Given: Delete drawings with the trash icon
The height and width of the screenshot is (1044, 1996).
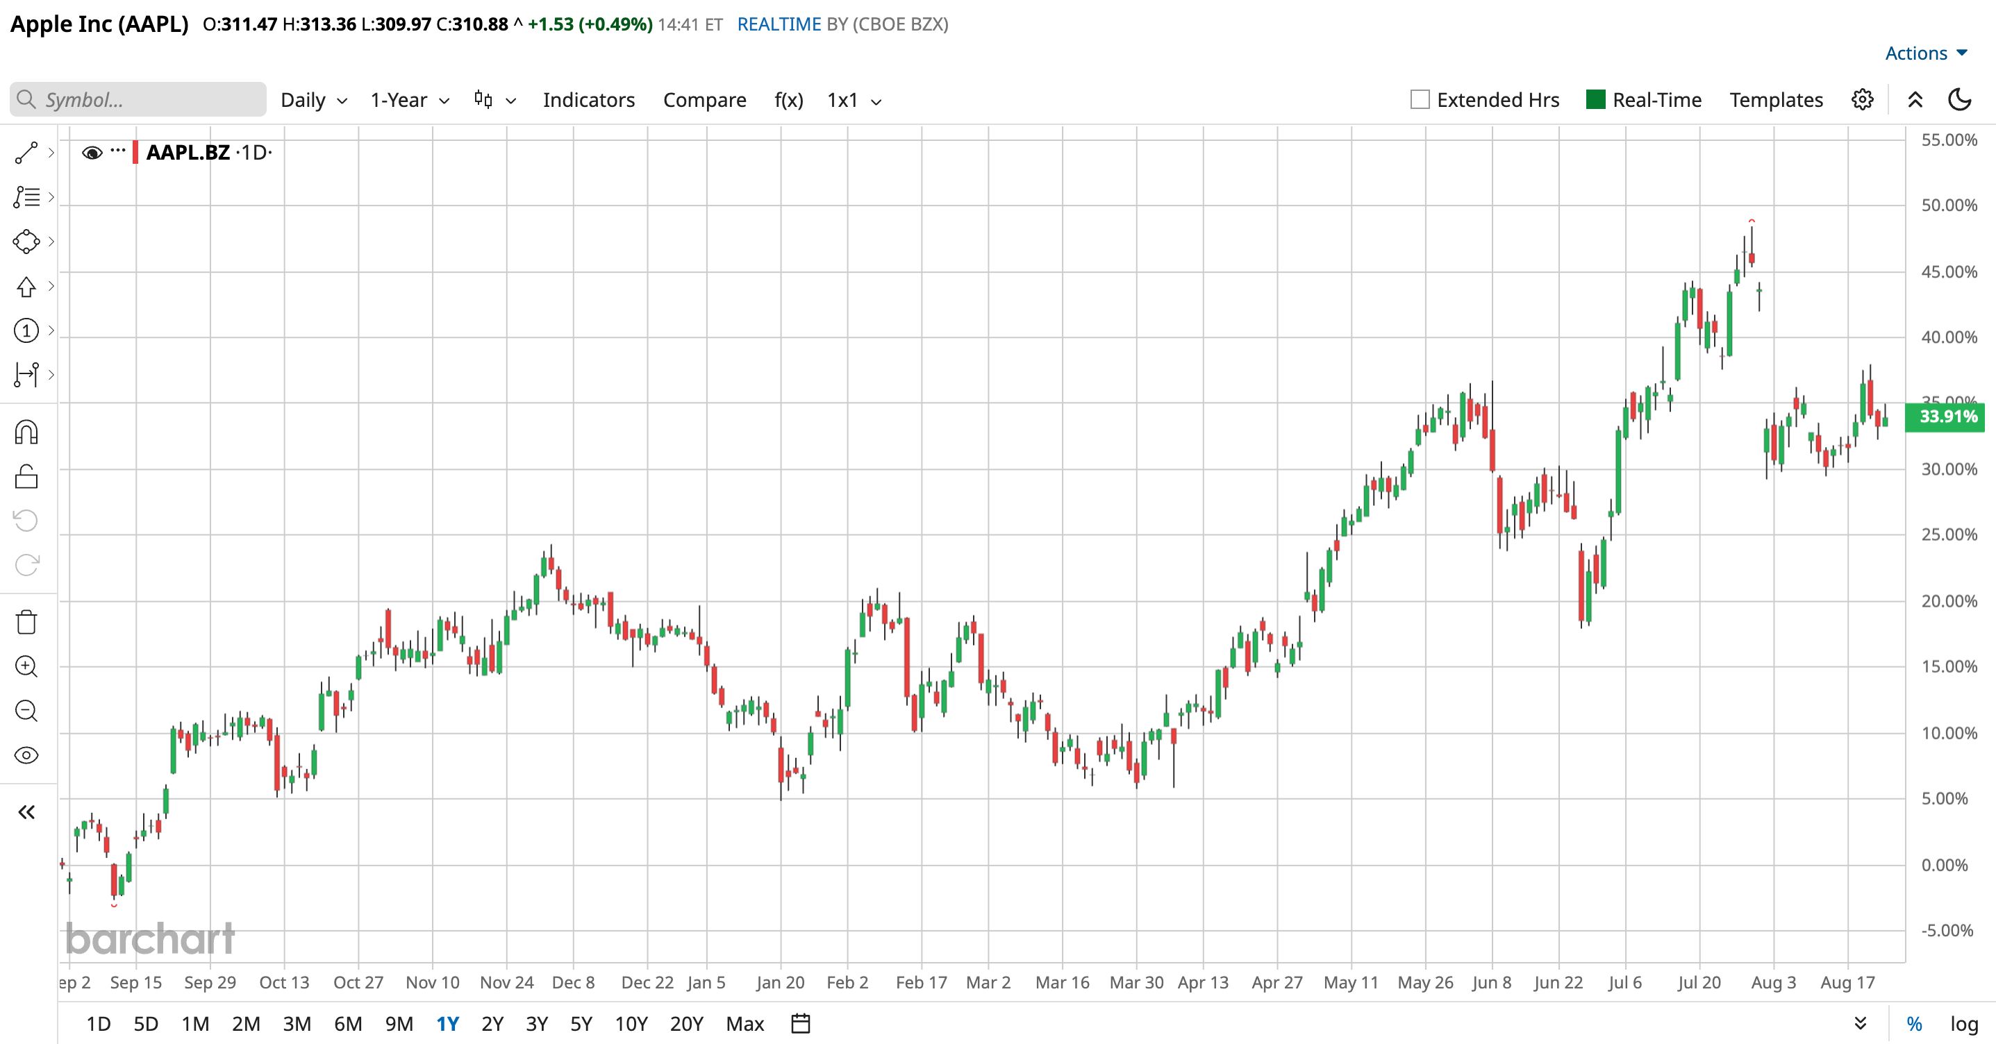Looking at the screenshot, I should [x=26, y=622].
